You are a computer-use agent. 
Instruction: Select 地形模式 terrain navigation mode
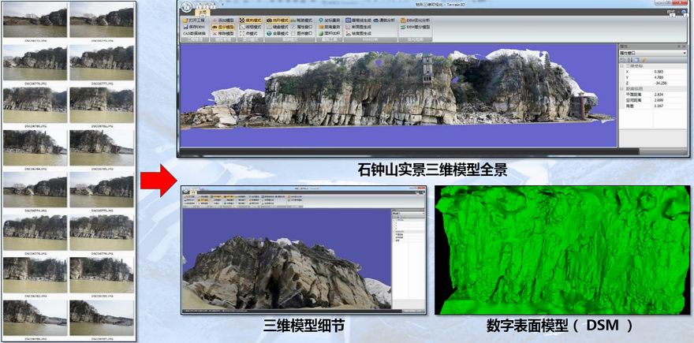coord(278,21)
